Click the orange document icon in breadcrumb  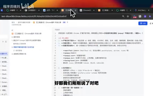click(x=34, y=22)
